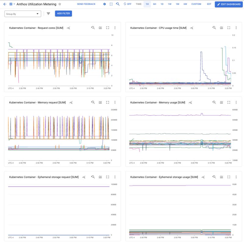Image resolution: width=244 pixels, height=243 pixels.
Task: Expand the Ephemeral storage usage chart to fullscreen
Action: pos(229,177)
